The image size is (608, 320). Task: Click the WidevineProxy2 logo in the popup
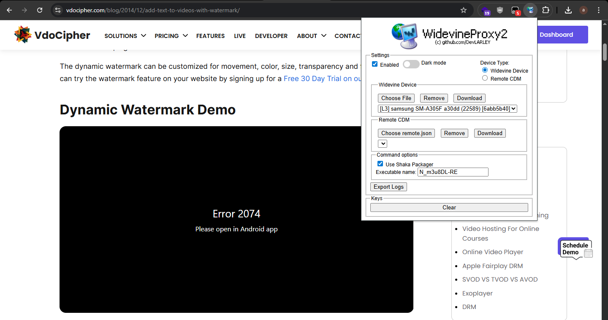pyautogui.click(x=449, y=36)
